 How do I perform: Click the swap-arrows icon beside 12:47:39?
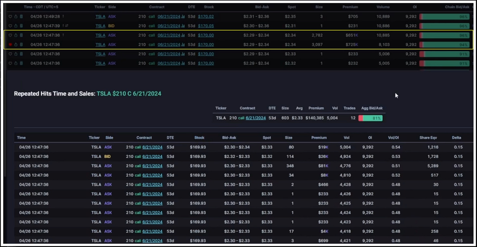(67, 26)
